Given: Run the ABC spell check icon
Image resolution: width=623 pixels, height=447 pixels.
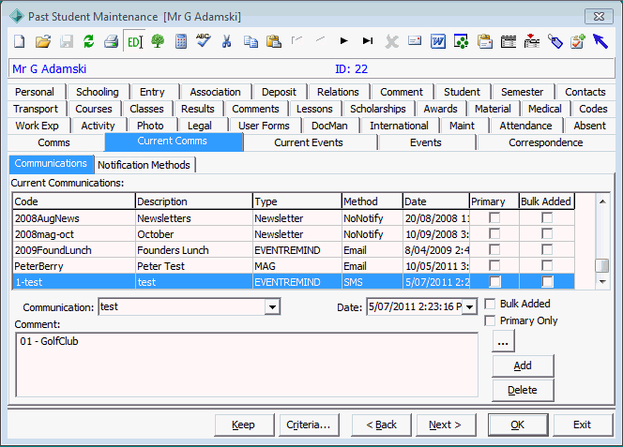Looking at the screenshot, I should click(x=204, y=40).
